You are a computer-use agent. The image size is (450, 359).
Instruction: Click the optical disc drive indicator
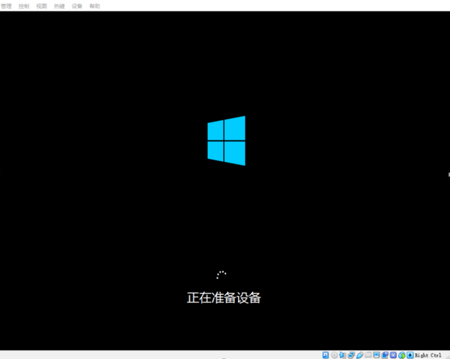pyautogui.click(x=334, y=355)
